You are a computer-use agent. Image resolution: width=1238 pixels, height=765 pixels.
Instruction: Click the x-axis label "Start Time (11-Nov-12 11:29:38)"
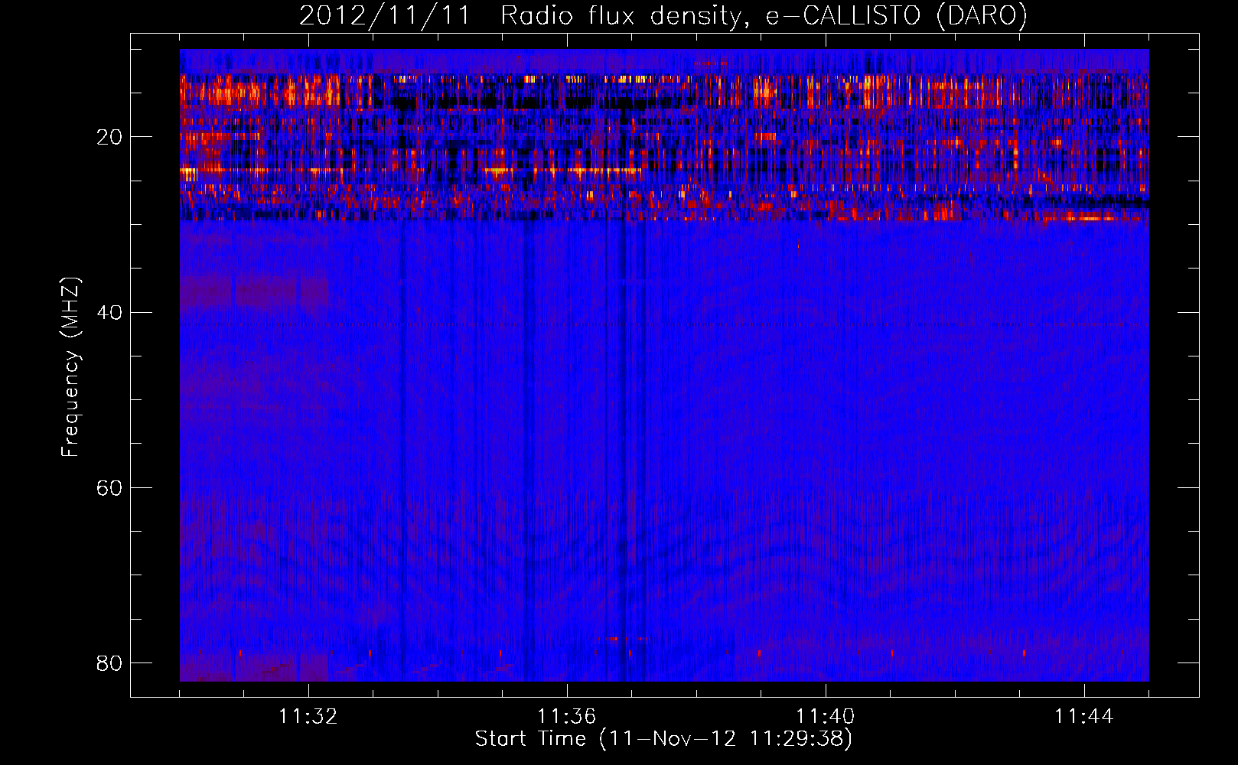click(x=663, y=739)
